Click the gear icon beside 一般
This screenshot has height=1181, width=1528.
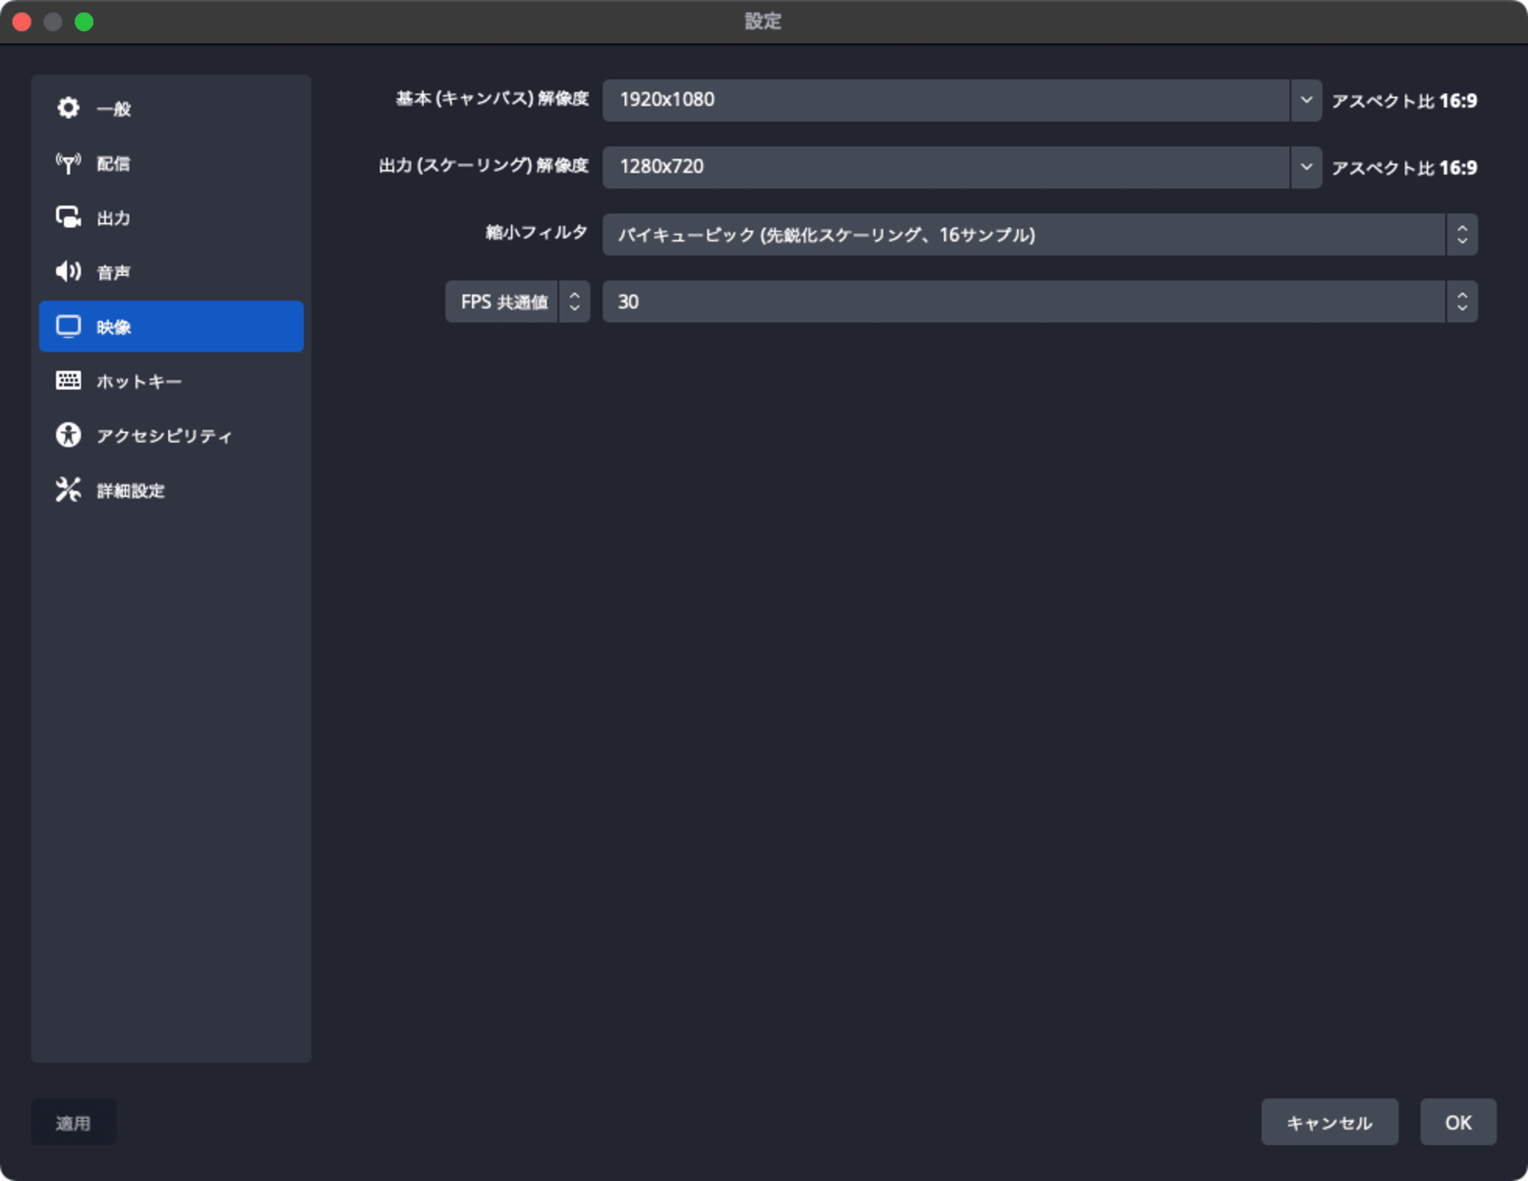[x=68, y=108]
